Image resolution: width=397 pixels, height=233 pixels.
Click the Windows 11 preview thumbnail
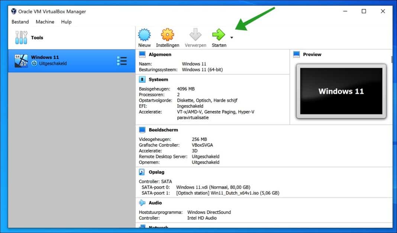coord(341,91)
